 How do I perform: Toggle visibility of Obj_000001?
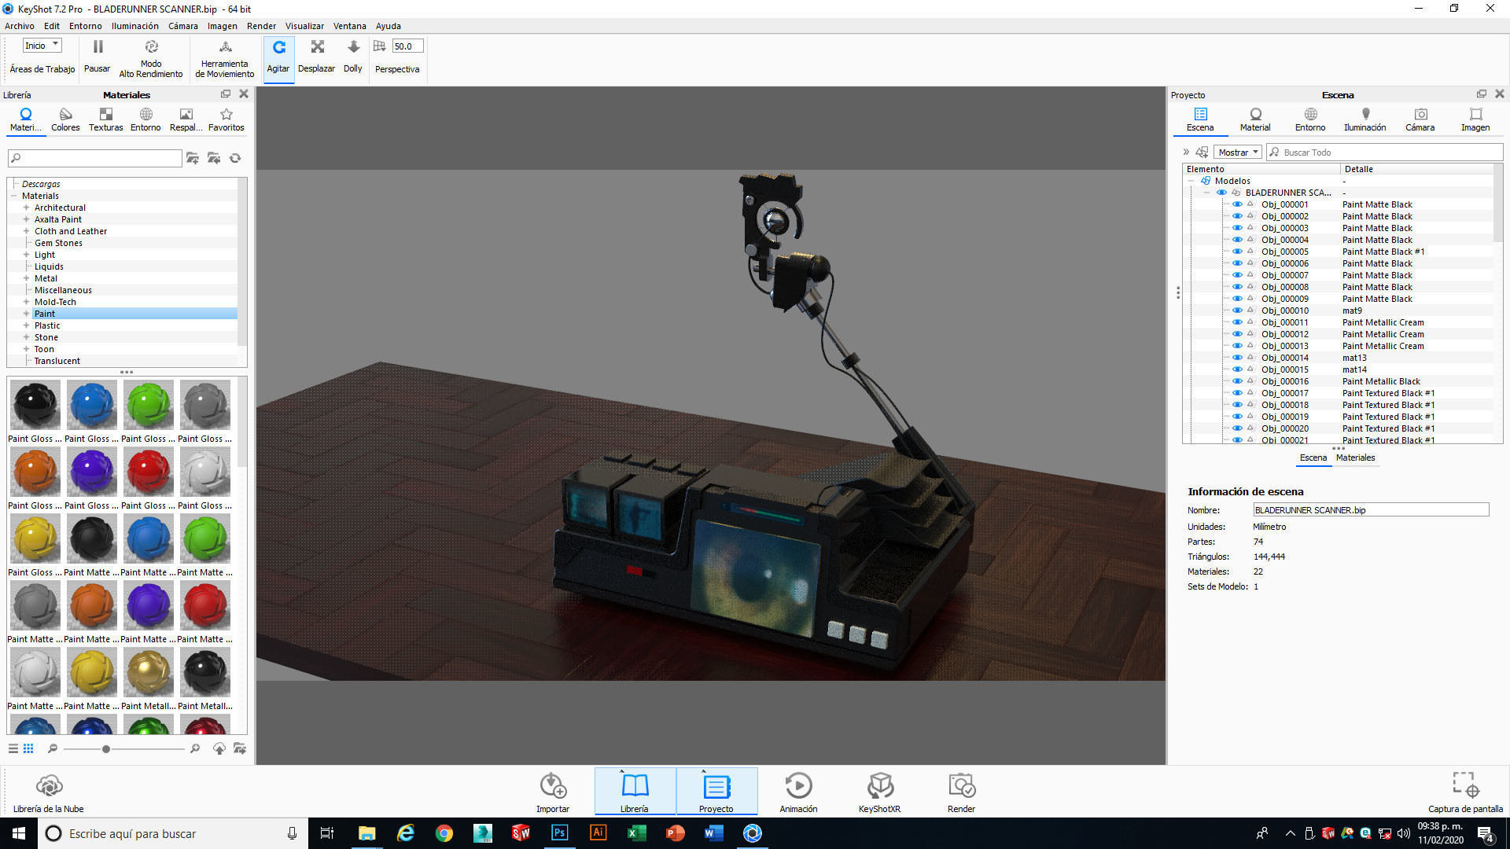point(1237,204)
